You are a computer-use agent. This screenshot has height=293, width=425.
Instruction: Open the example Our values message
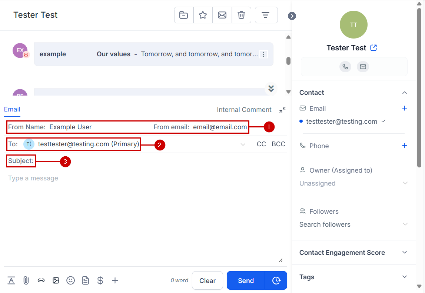(154, 54)
